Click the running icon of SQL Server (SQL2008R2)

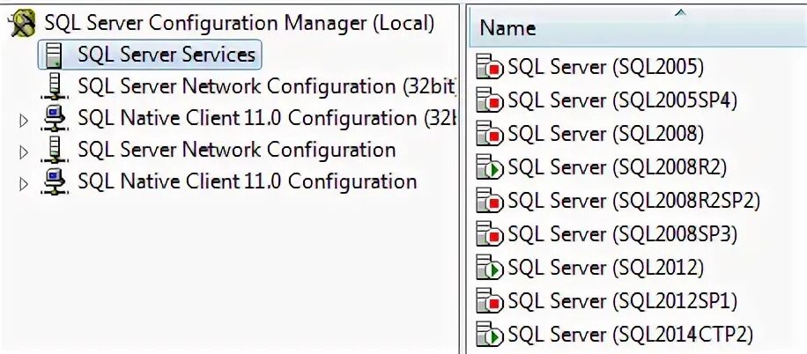489,167
